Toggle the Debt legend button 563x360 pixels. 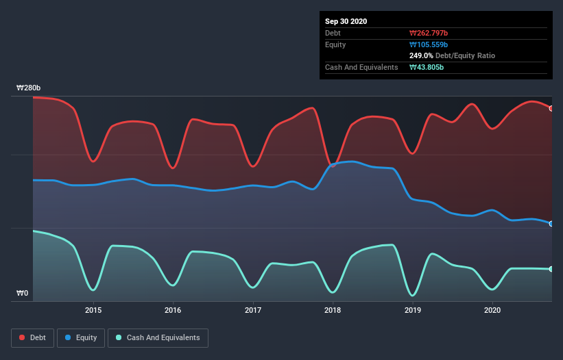click(33, 338)
